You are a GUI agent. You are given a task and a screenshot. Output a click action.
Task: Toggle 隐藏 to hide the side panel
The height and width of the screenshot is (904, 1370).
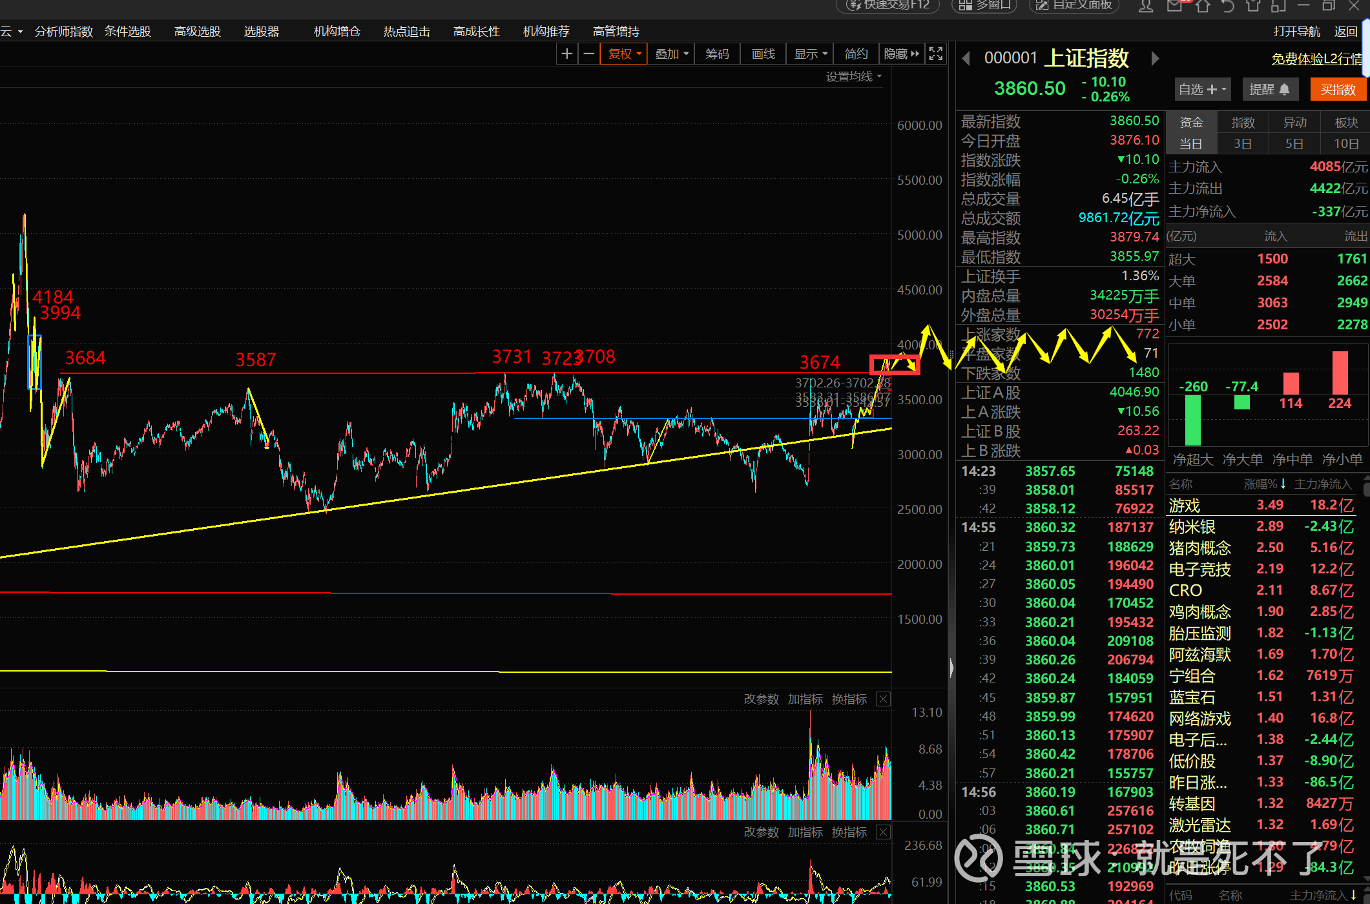pyautogui.click(x=900, y=54)
